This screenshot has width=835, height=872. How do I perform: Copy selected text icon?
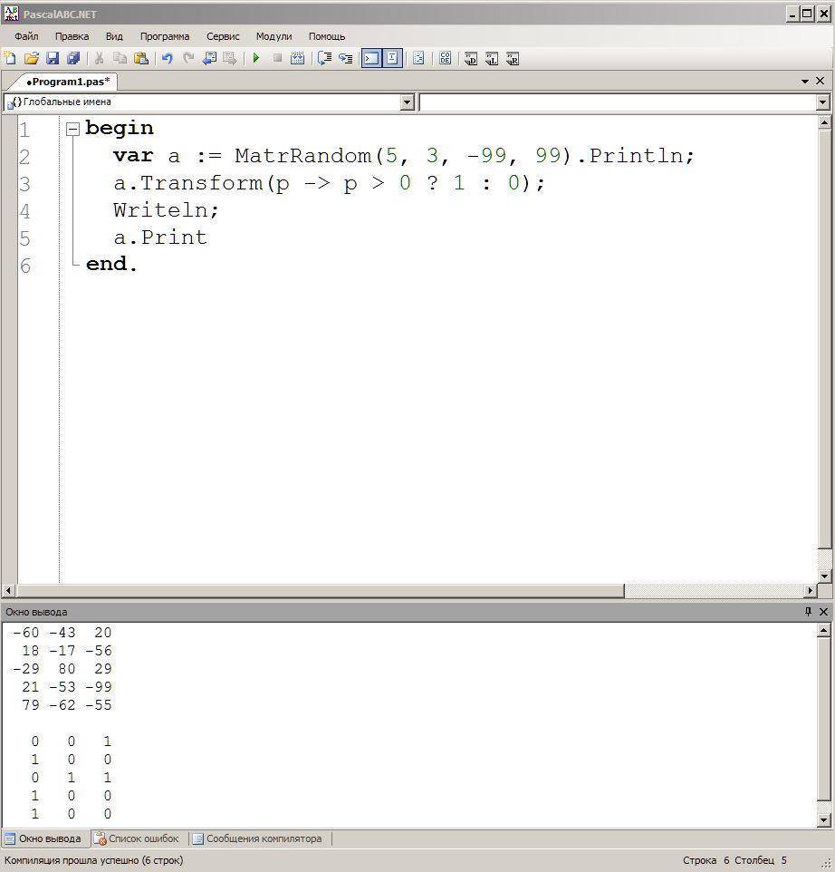[120, 58]
